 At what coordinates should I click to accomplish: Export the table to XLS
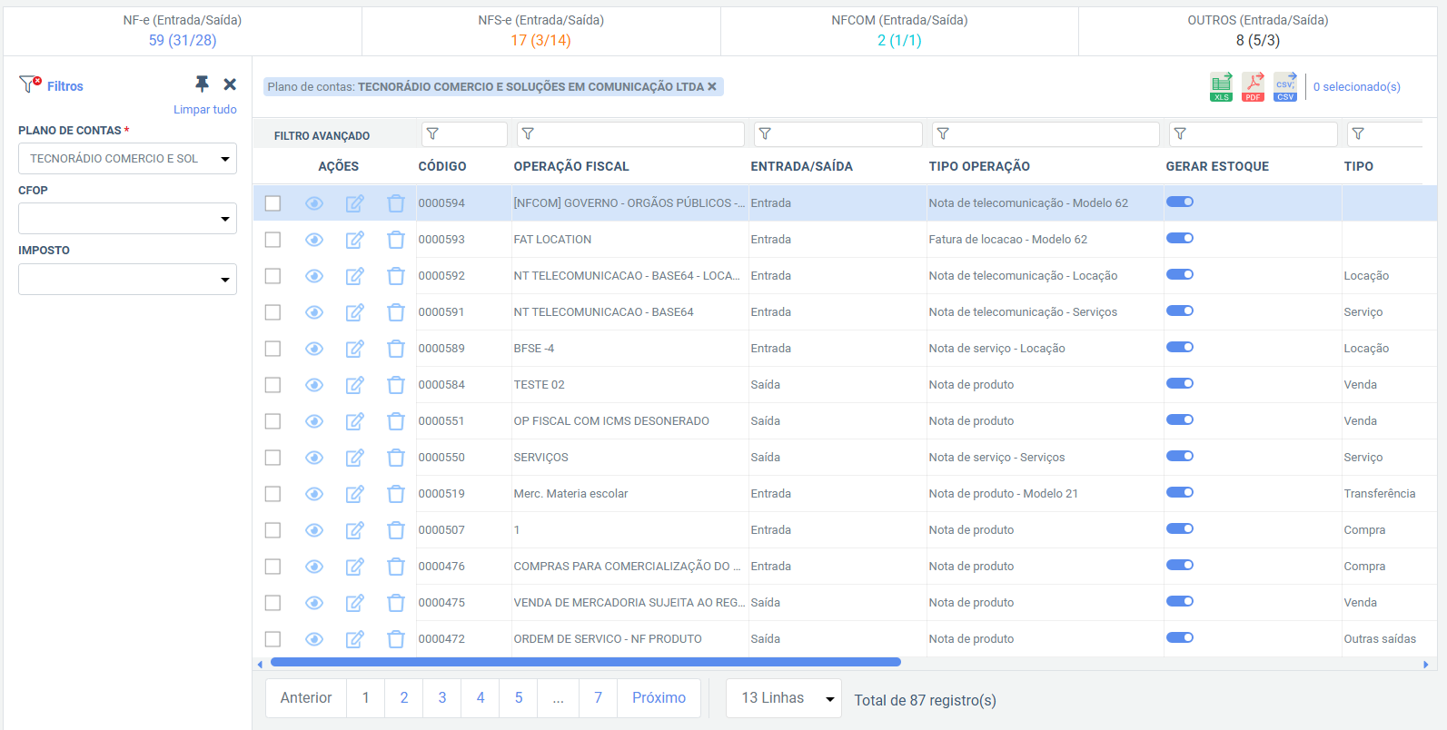tap(1221, 86)
